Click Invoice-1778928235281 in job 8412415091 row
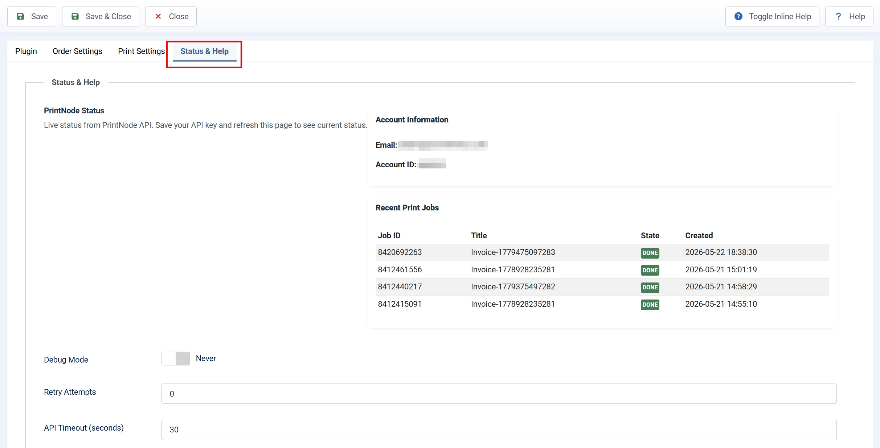The height and width of the screenshot is (448, 880). 513,304
